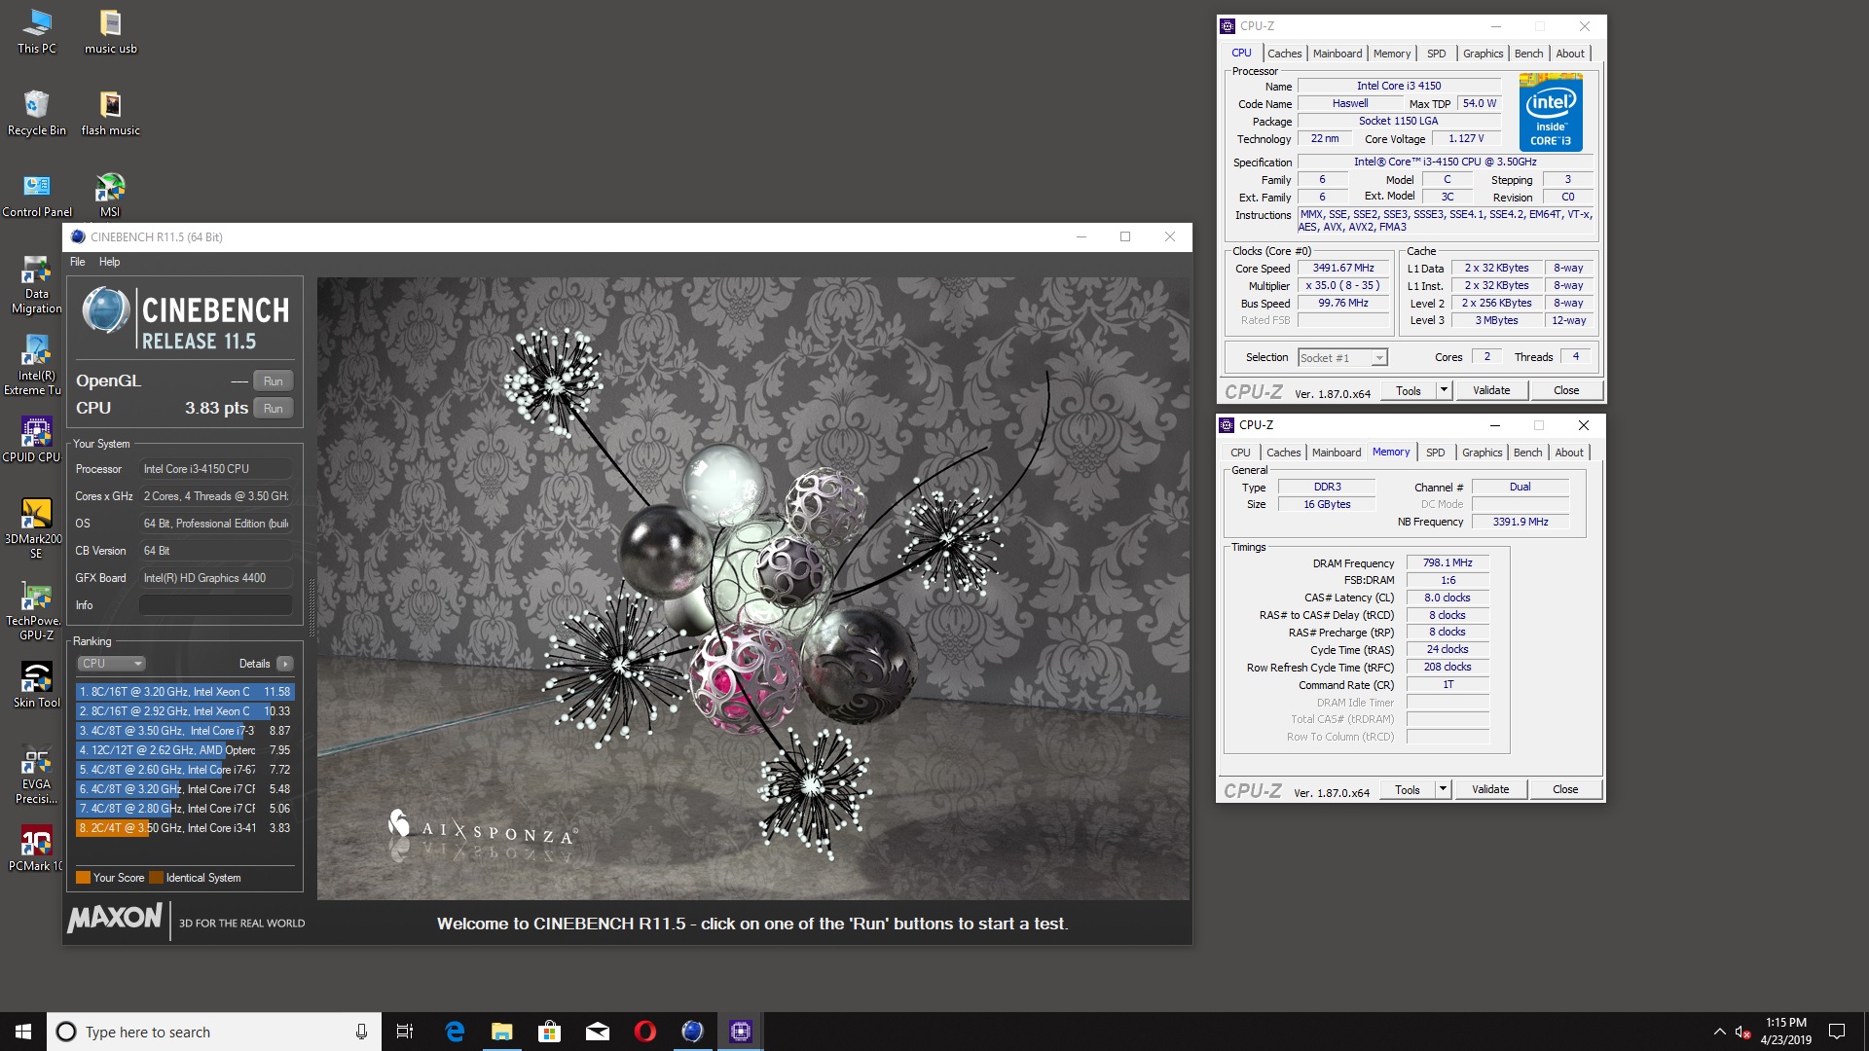Screen dimensions: 1869x1051
Task: Launch Intel Extreme Tuning shortcut
Action: (x=33, y=366)
